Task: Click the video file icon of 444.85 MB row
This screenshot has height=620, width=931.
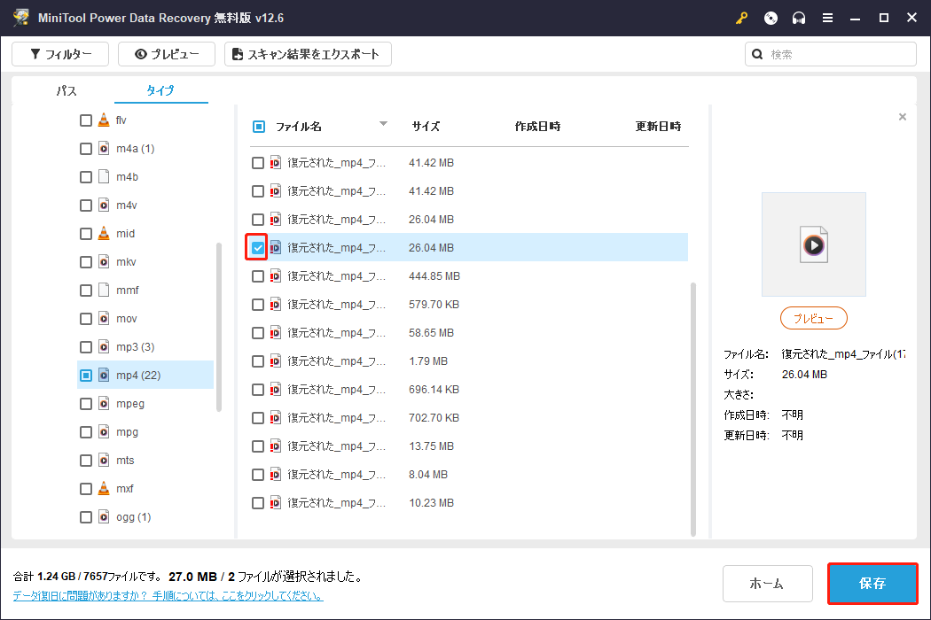Action: (x=276, y=275)
